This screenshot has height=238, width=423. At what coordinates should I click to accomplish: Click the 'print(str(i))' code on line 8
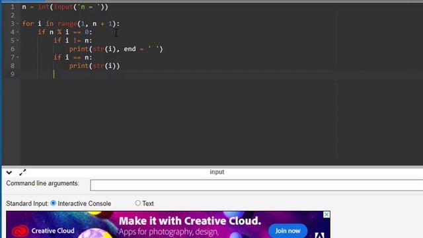point(95,66)
